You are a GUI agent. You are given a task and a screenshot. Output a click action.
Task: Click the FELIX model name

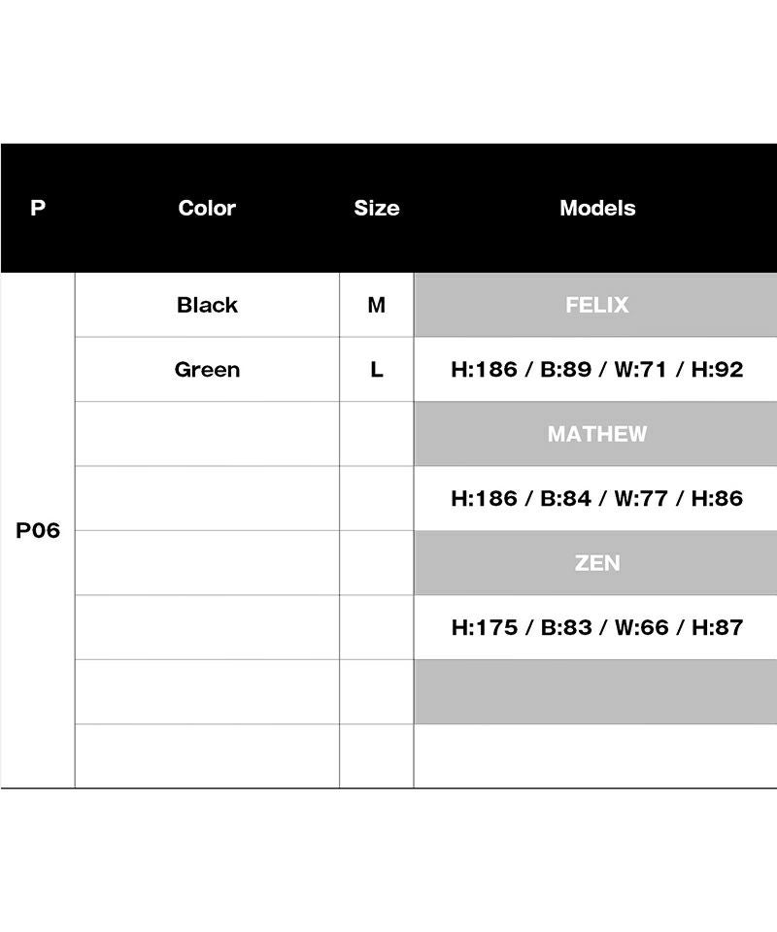click(x=596, y=305)
